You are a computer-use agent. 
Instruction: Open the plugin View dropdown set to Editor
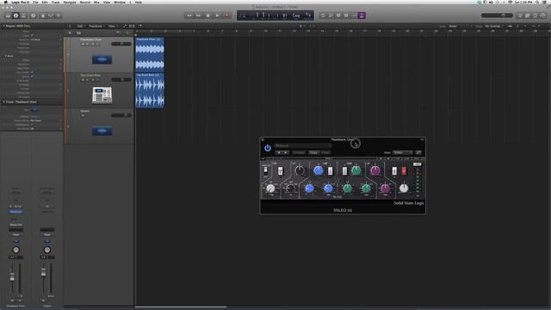(402, 152)
